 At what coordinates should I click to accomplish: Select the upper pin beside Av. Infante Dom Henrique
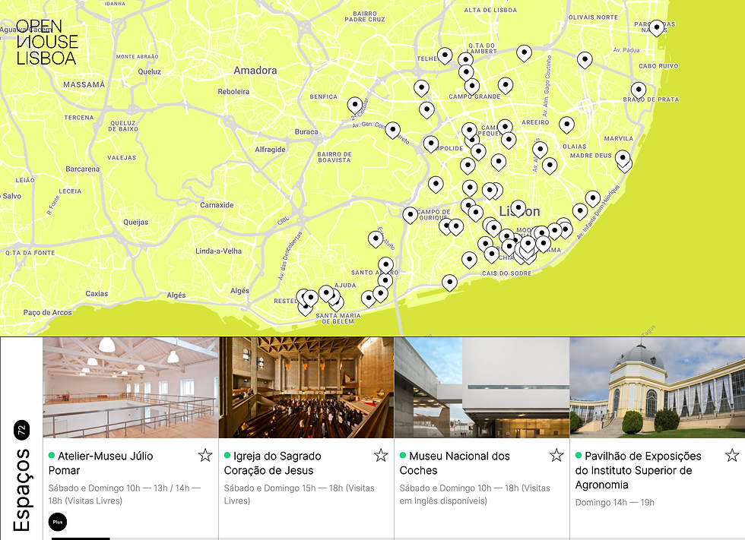point(592,199)
